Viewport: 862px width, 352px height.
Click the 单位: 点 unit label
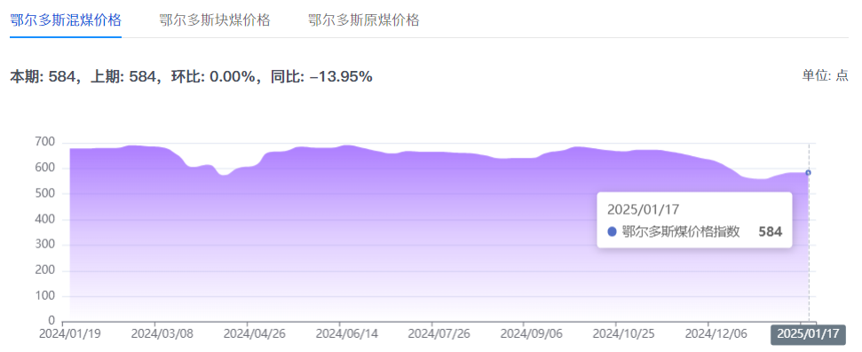pyautogui.click(x=826, y=75)
